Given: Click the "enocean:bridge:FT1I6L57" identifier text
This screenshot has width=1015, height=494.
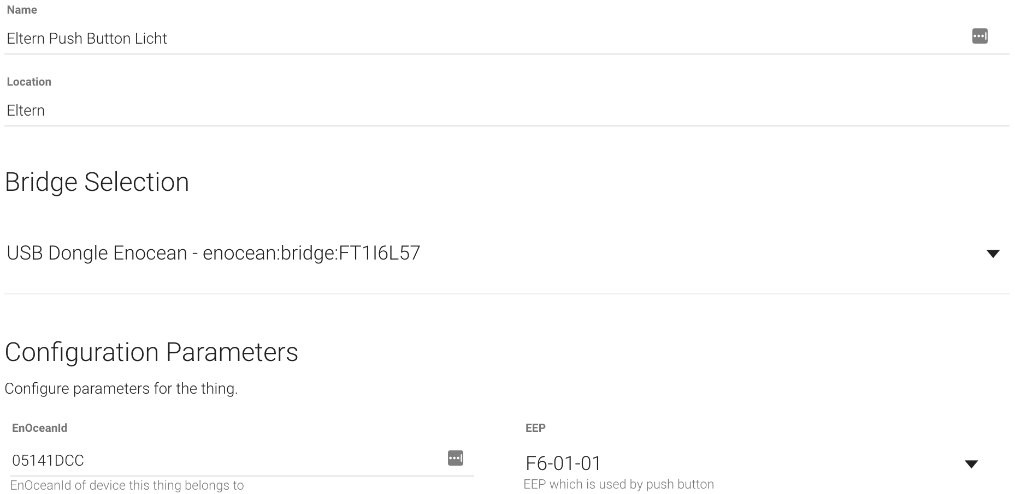Looking at the screenshot, I should (311, 253).
